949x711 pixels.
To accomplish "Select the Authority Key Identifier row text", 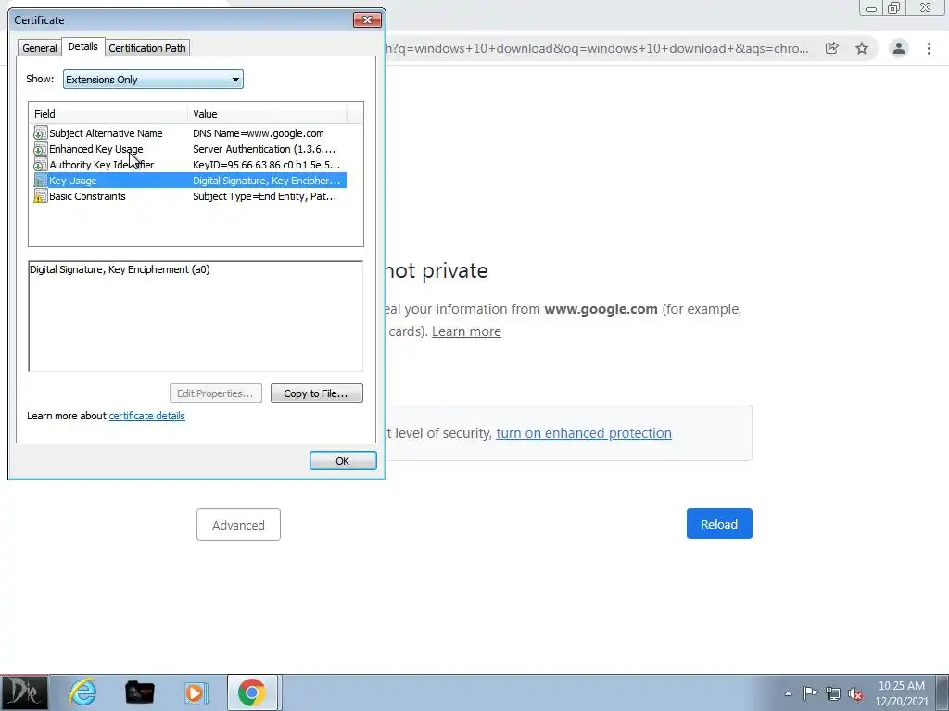I will [102, 165].
